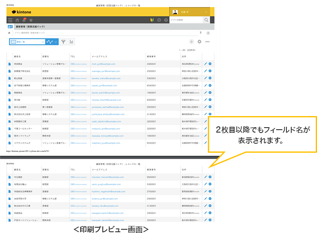Click phone link in the sasaki_juri row
317x233 pixels.
click(79, 86)
